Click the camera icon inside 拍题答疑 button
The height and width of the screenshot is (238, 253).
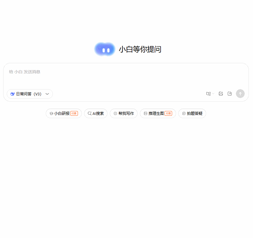point(184,113)
